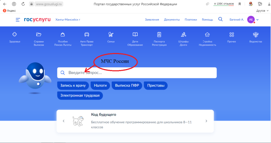Click the padlock site security icon
Screen dimensions: 271x143
(31, 4)
